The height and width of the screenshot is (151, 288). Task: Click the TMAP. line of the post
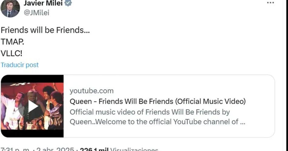12,42
